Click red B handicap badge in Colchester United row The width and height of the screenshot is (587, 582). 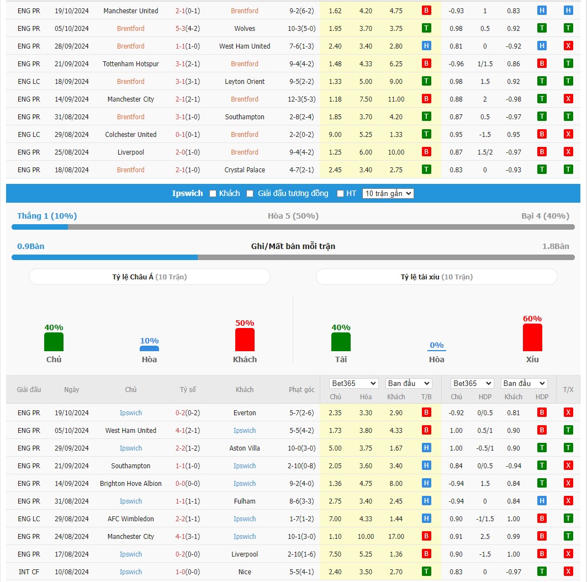(542, 134)
